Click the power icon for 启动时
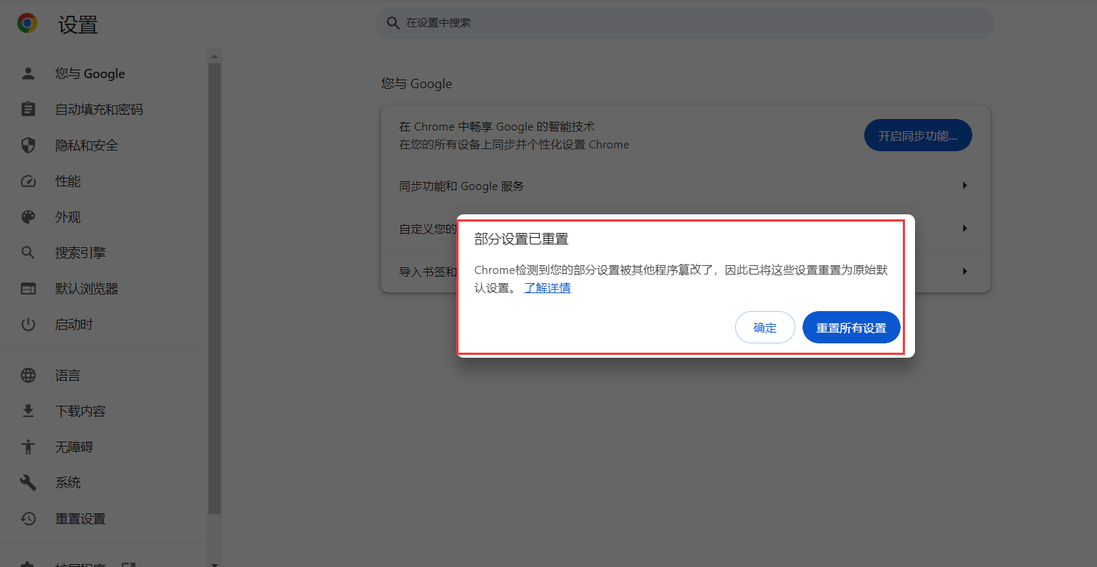 pyautogui.click(x=28, y=324)
